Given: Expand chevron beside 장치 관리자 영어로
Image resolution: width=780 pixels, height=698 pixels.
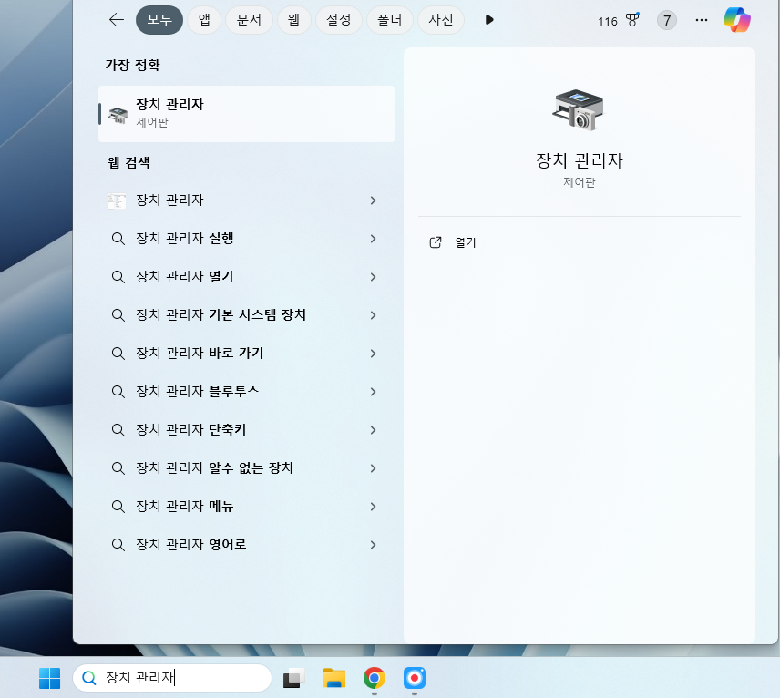Looking at the screenshot, I should coord(373,545).
